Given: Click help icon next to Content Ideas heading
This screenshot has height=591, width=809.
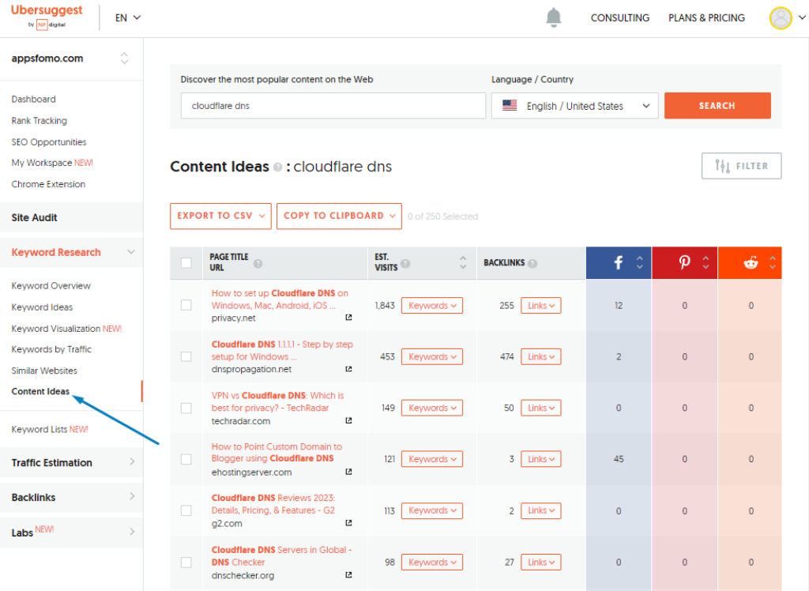Looking at the screenshot, I should (x=277, y=168).
